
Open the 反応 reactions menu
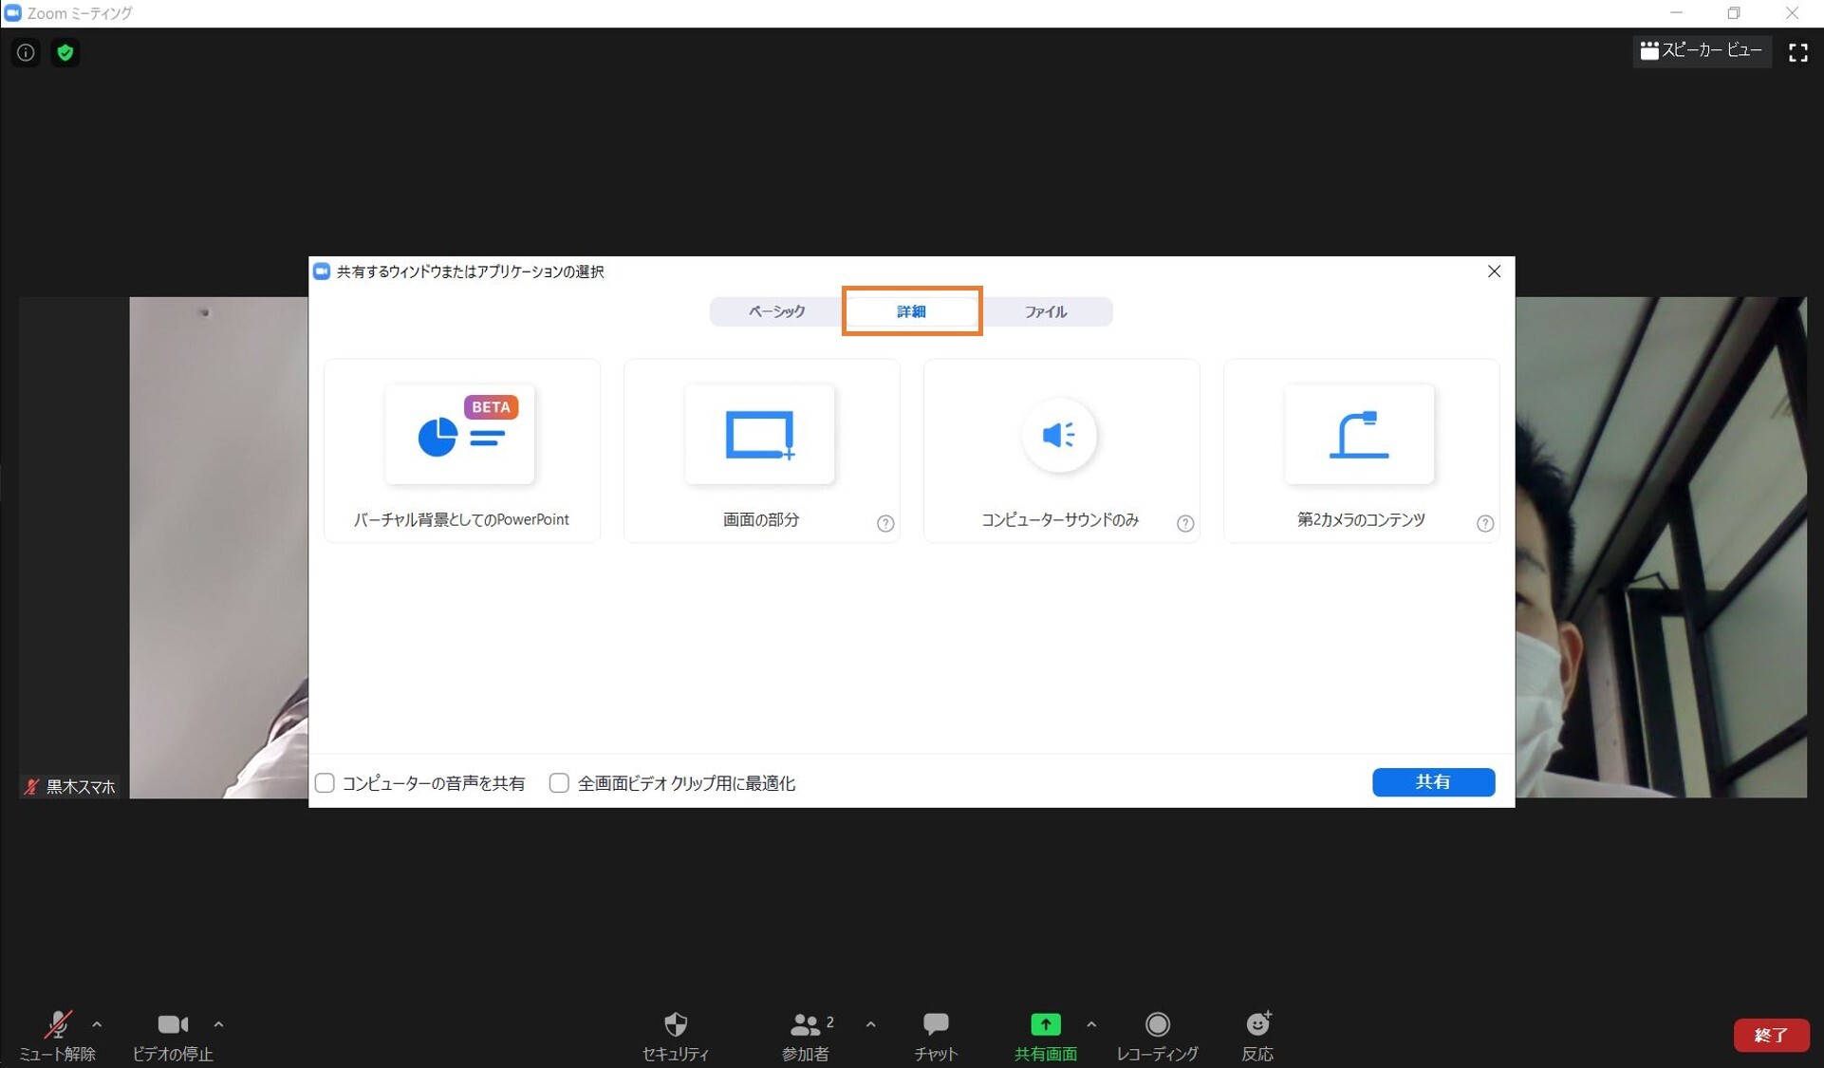1256,1035
